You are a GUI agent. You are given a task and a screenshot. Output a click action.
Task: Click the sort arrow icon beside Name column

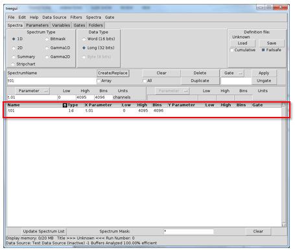click(x=65, y=105)
